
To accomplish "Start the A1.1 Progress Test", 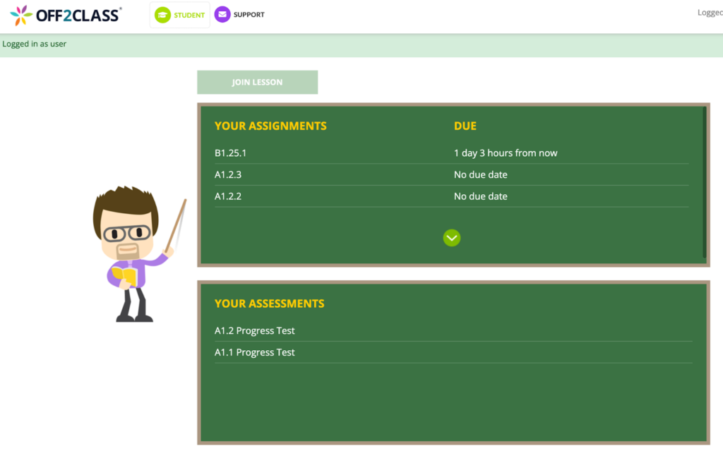I will point(255,352).
